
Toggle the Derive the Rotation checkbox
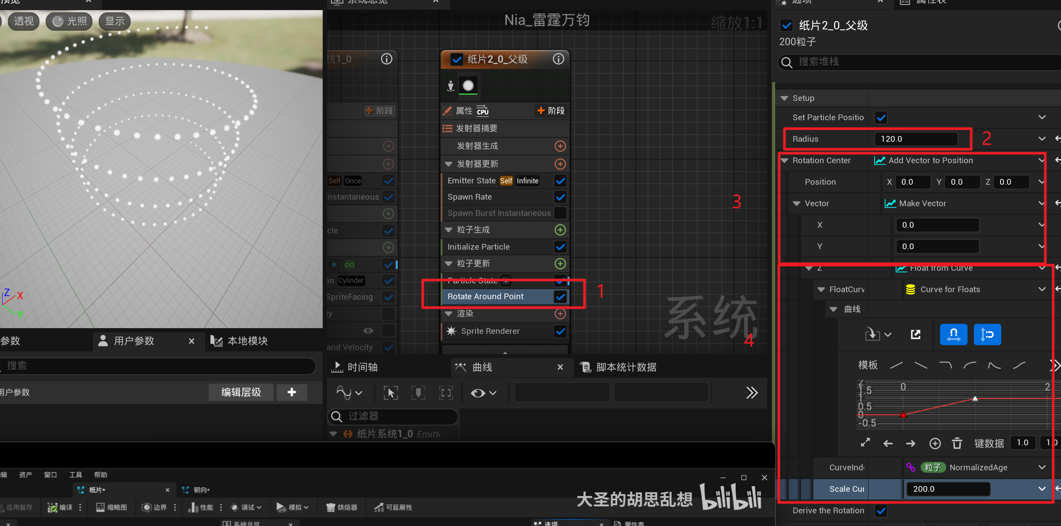[x=881, y=511]
